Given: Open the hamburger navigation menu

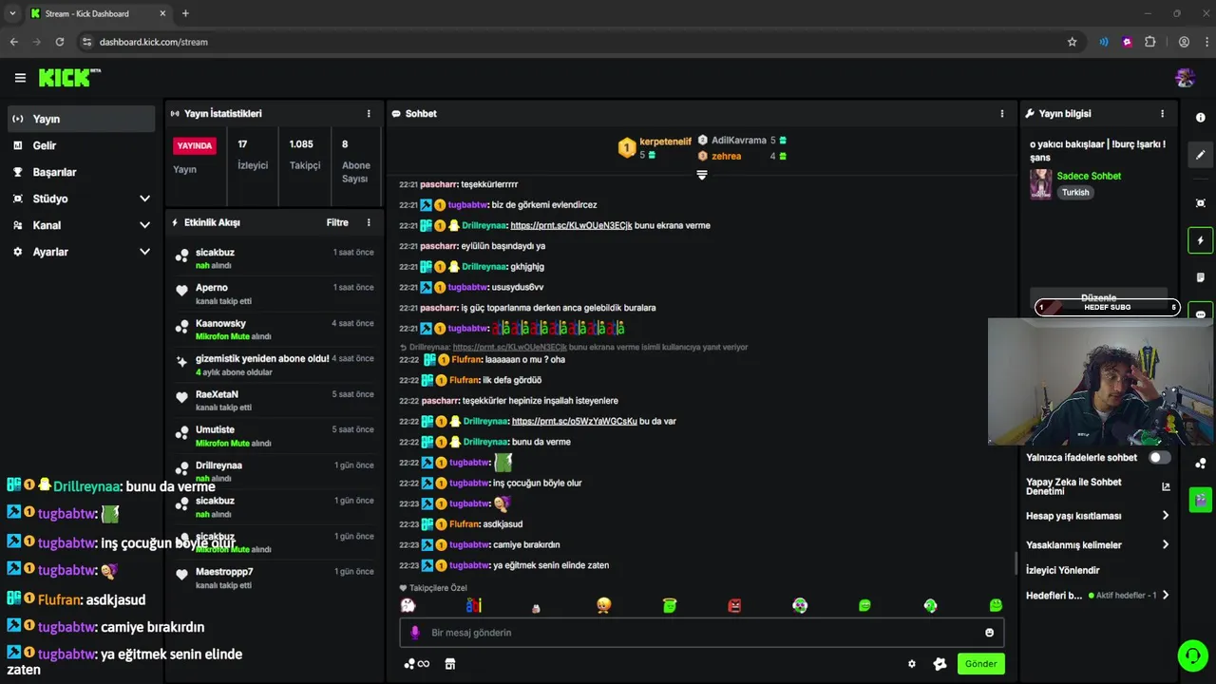Looking at the screenshot, I should [20, 78].
